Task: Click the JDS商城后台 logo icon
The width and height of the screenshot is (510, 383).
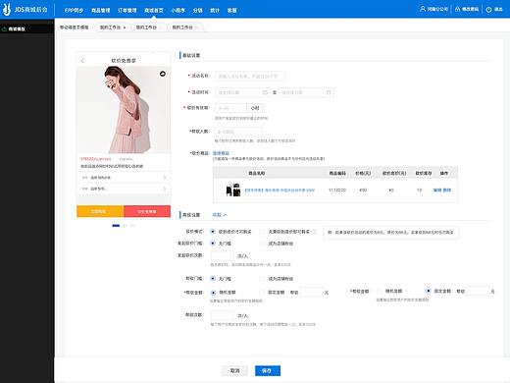Action: tap(7, 10)
